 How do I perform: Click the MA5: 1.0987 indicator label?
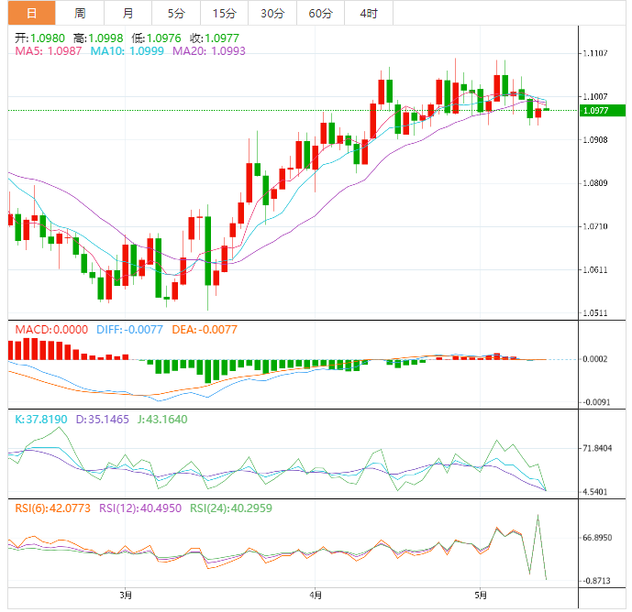(x=49, y=51)
